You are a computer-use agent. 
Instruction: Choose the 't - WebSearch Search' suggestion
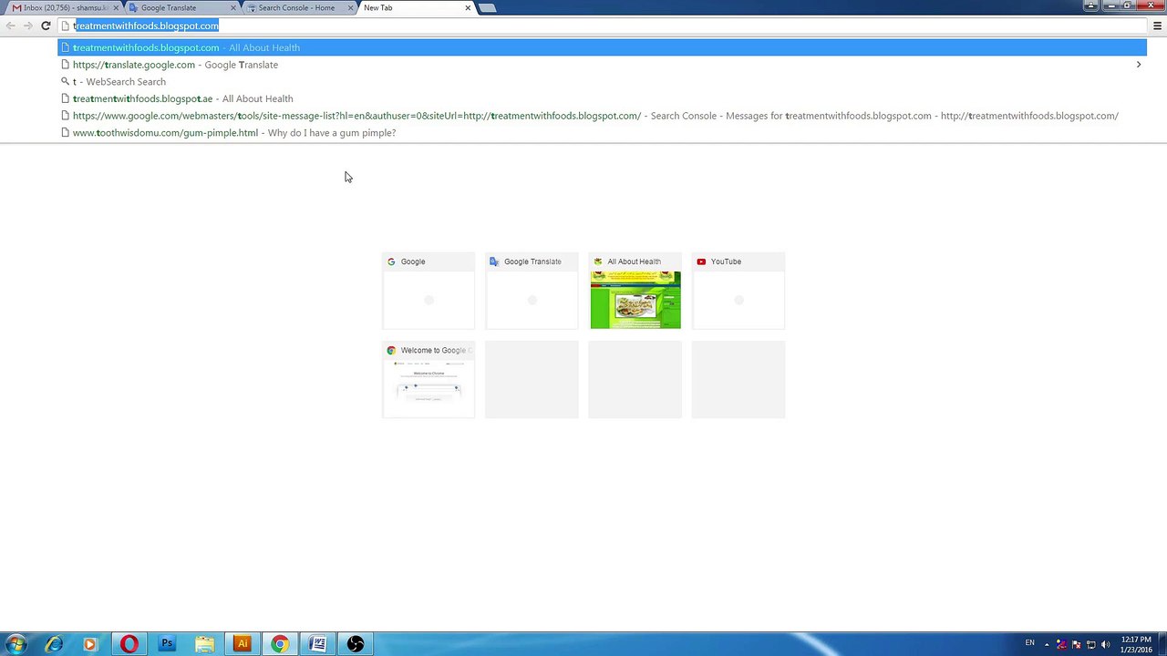tap(602, 81)
